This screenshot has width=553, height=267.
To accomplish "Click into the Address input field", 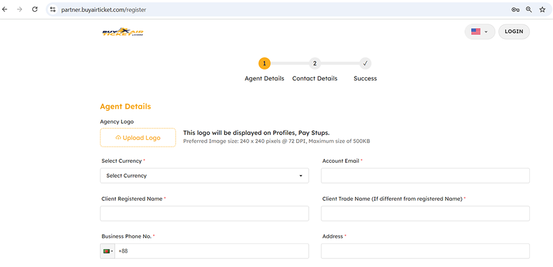I will pyautogui.click(x=425, y=251).
